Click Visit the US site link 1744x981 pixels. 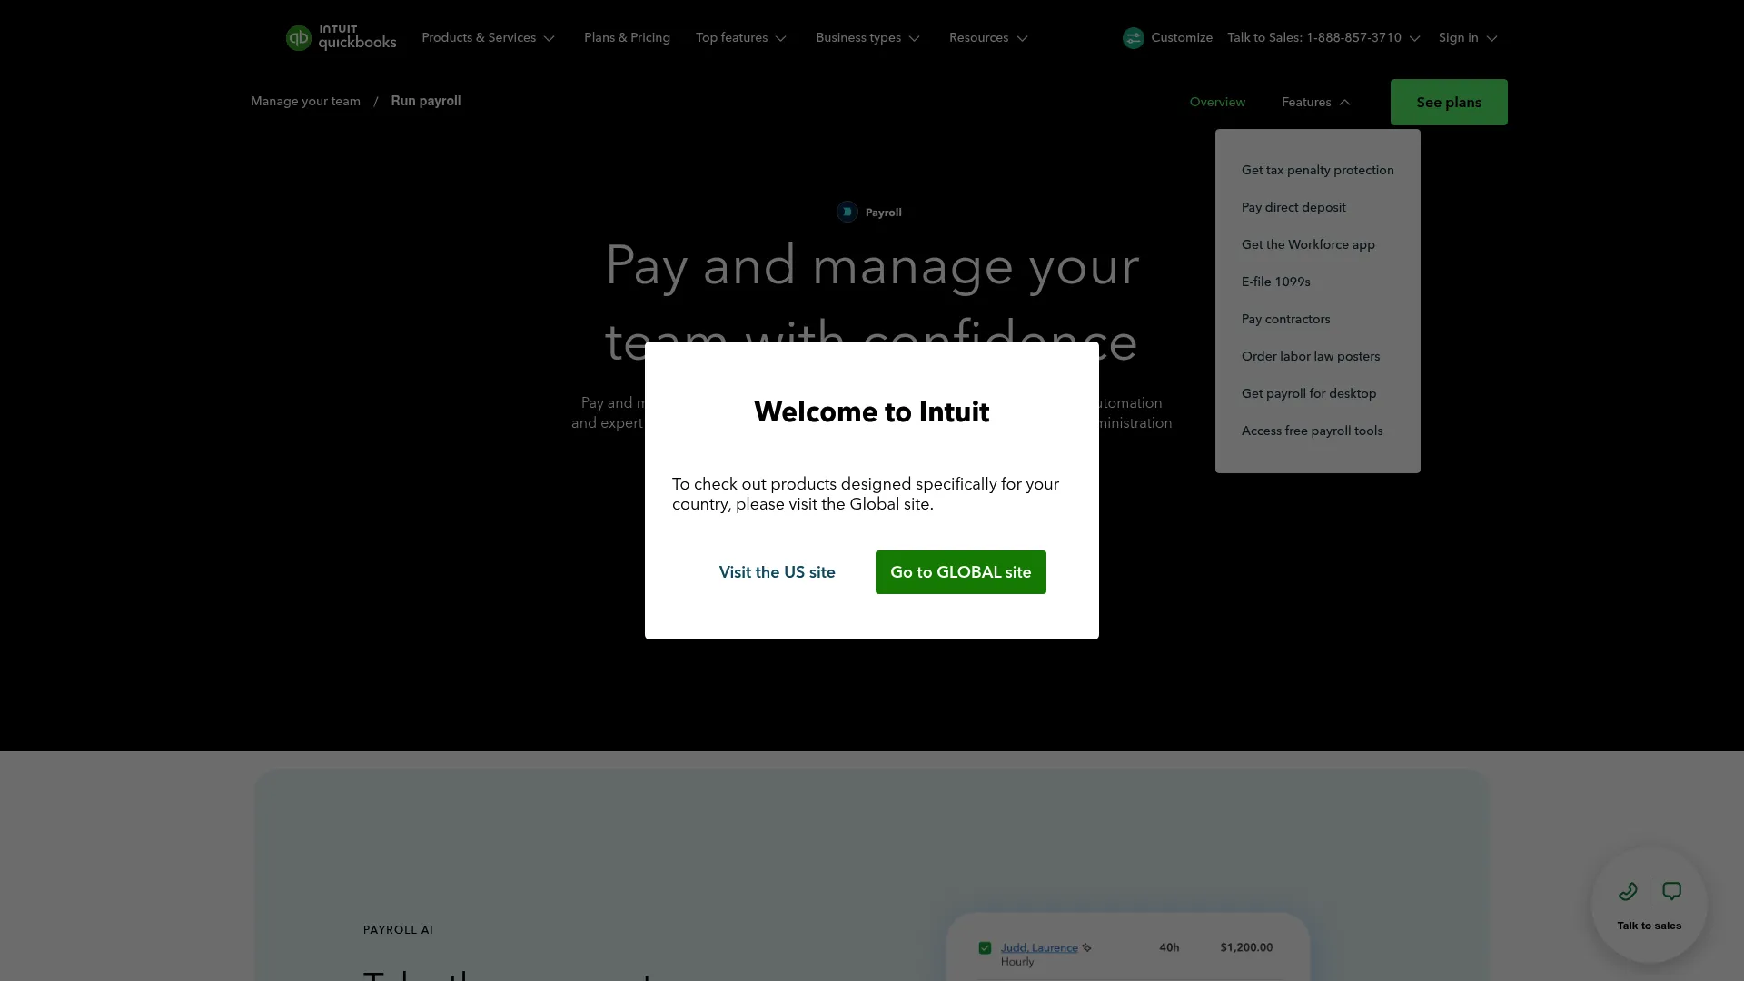point(777,572)
